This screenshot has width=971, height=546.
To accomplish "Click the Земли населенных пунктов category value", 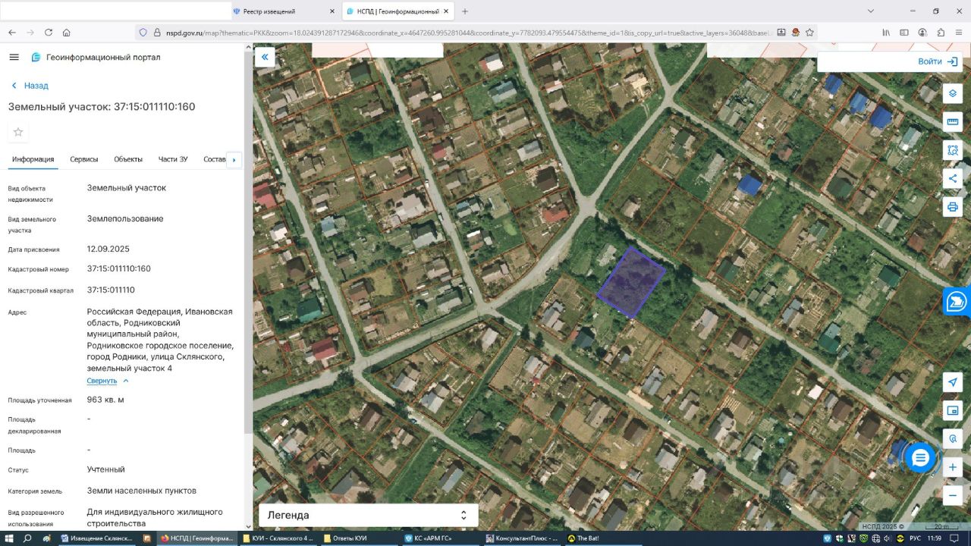I will click(x=142, y=491).
